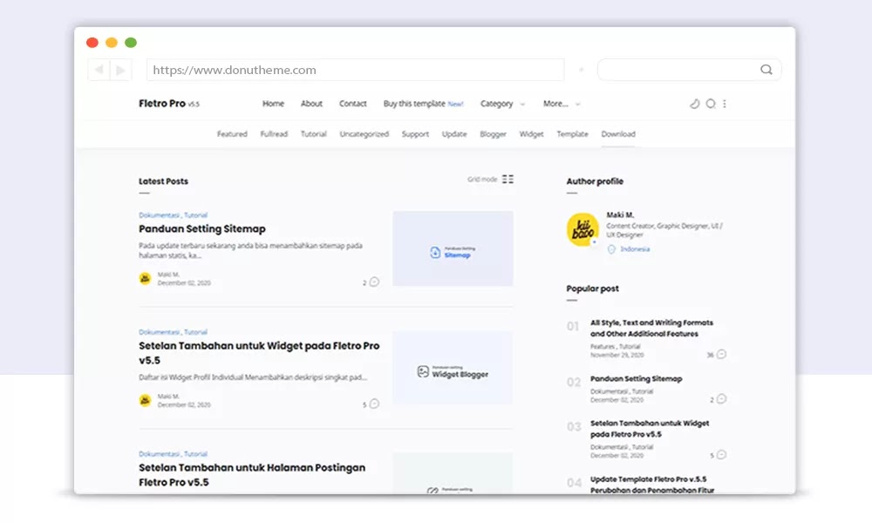Image resolution: width=872 pixels, height=523 pixels.
Task: Select the Update category tab
Action: pos(454,134)
